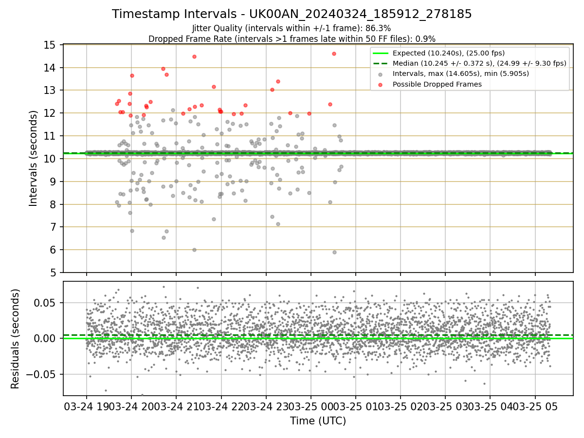The width and height of the screenshot is (584, 438).
Task: Click legend entry starting "Median (10.245 +/- 0.372 s)"
Action: pos(479,63)
